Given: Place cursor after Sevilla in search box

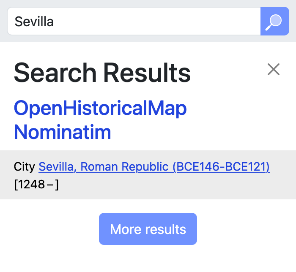Looking at the screenshot, I should pos(55,21).
